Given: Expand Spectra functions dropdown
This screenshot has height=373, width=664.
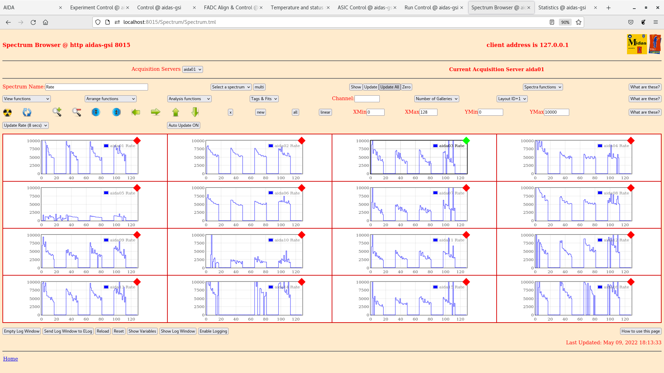Looking at the screenshot, I should (543, 87).
